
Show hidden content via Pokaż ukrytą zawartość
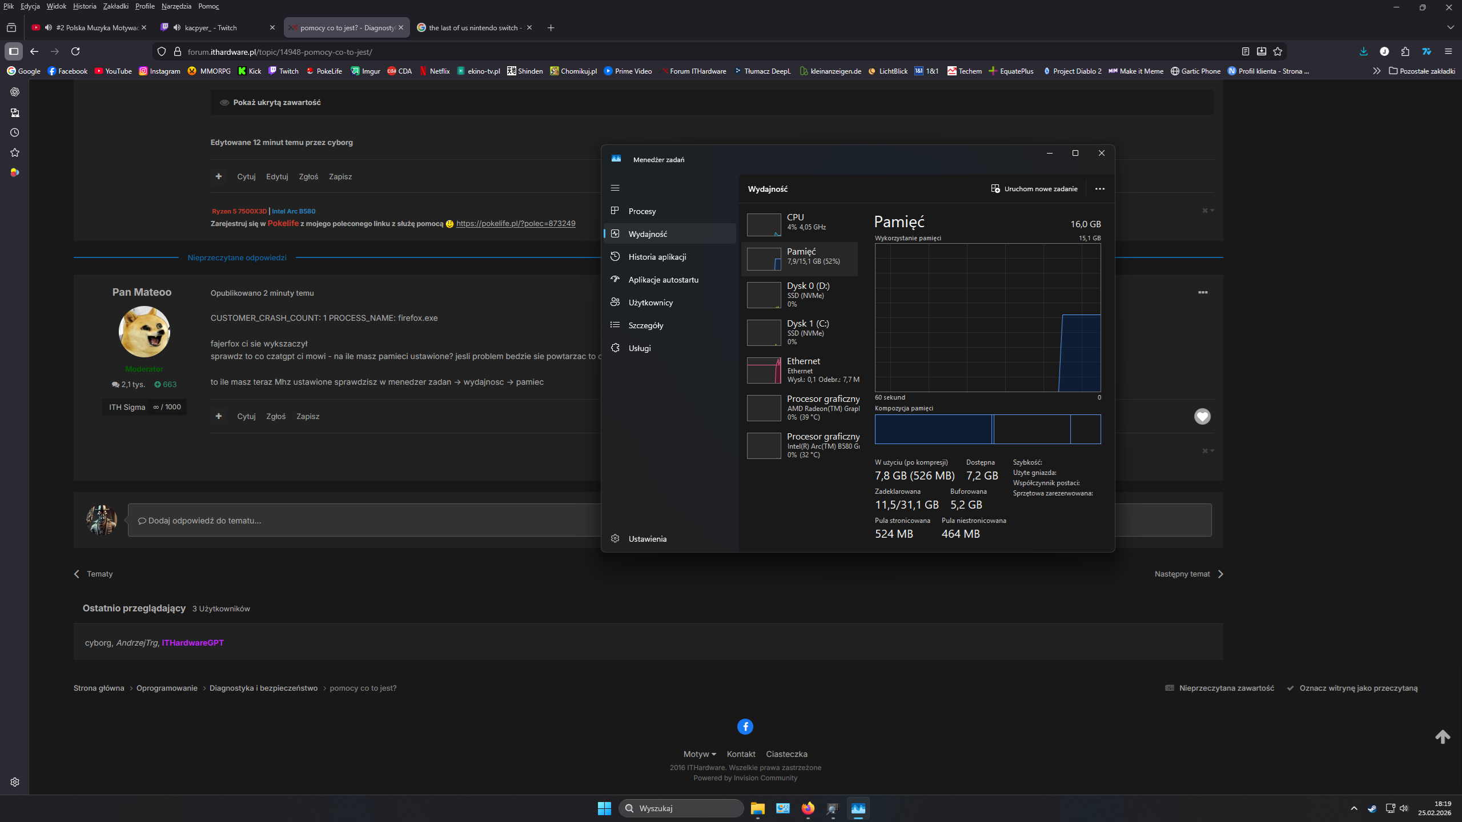tap(277, 102)
